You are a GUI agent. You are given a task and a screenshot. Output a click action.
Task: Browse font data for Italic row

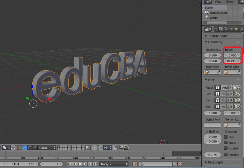(218, 100)
